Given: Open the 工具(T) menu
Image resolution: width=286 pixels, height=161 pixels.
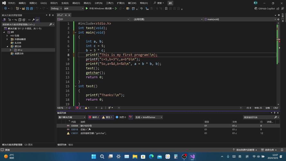Looking at the screenshot, I should click(110, 3).
